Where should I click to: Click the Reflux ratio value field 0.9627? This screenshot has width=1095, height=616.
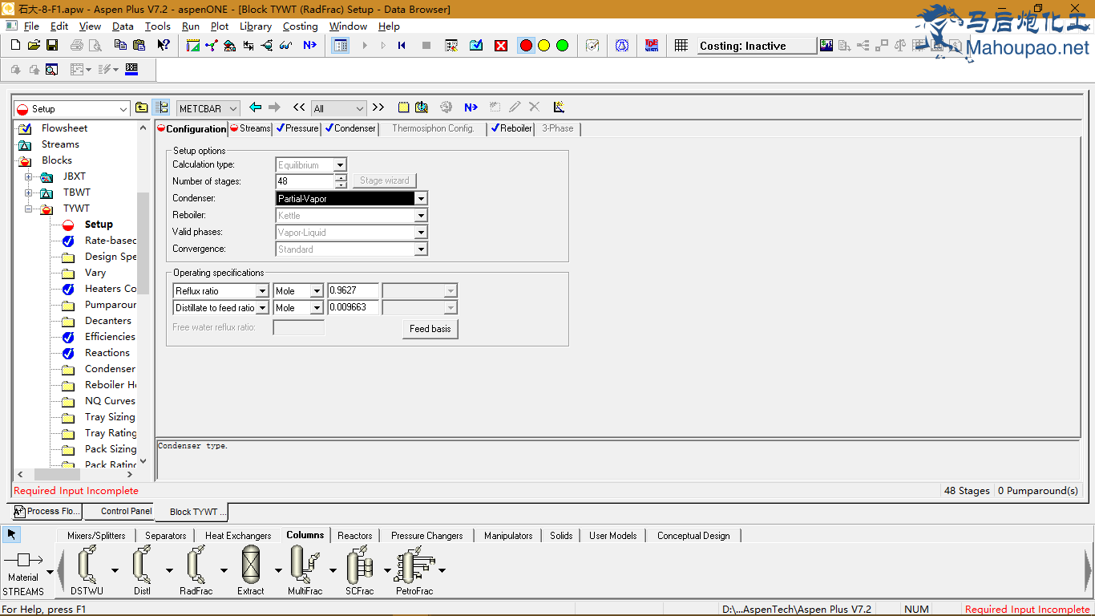tap(354, 291)
